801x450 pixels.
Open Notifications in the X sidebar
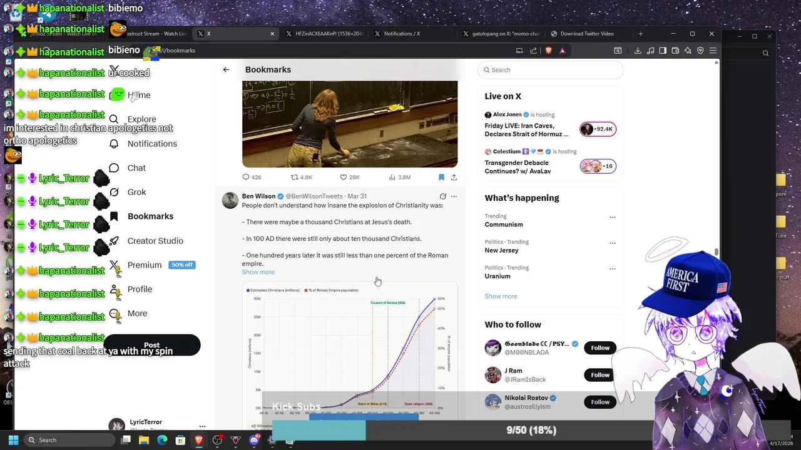[x=143, y=144]
